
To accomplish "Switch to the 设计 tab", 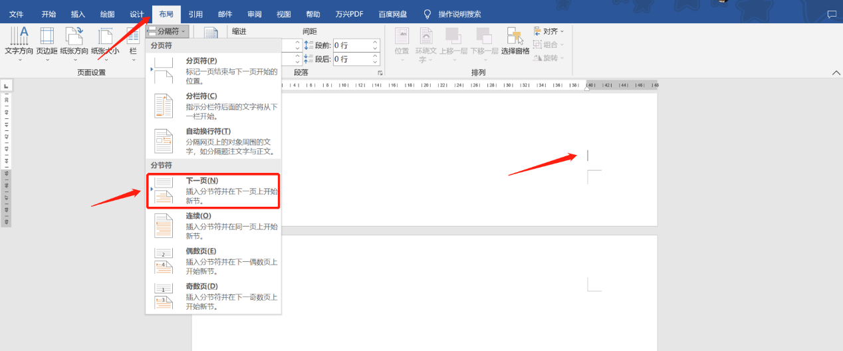I will pyautogui.click(x=137, y=14).
